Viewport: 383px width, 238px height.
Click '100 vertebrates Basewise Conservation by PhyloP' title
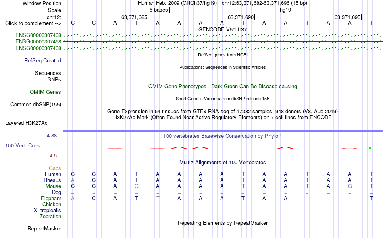pyautogui.click(x=223, y=136)
